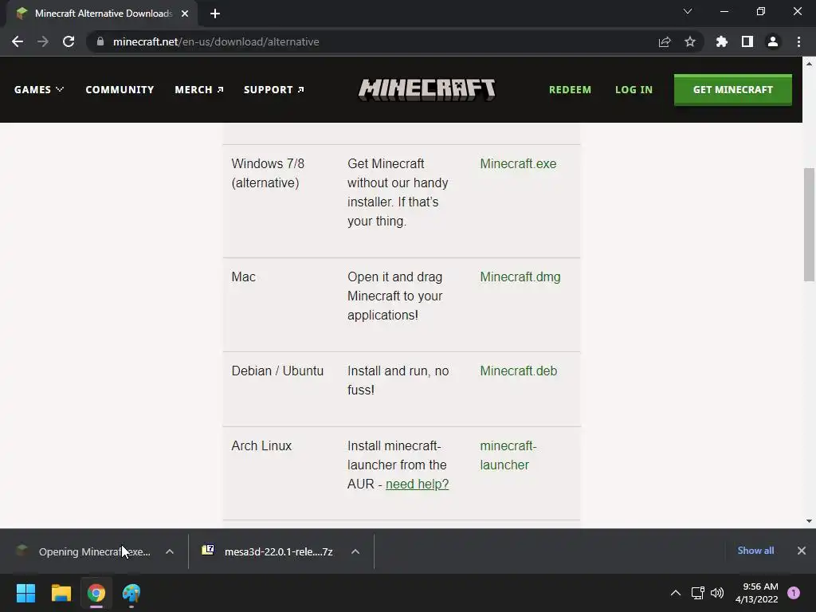The image size is (816, 612).
Task: Click the REDEEM link
Action: pos(570,89)
